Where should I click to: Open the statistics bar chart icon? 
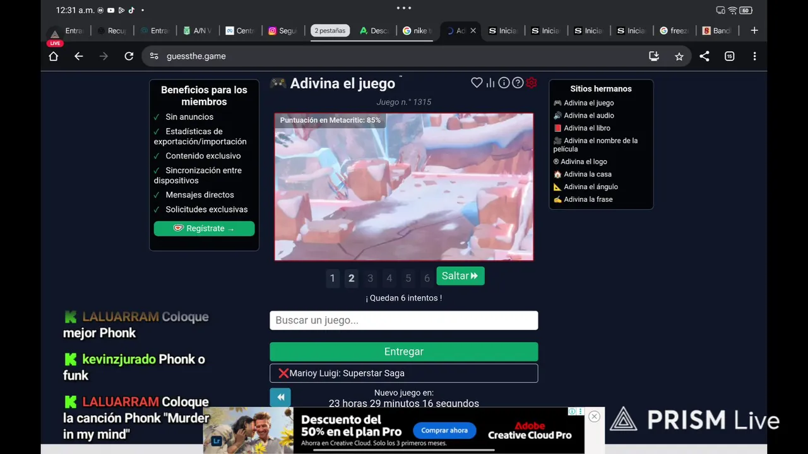[x=490, y=83]
